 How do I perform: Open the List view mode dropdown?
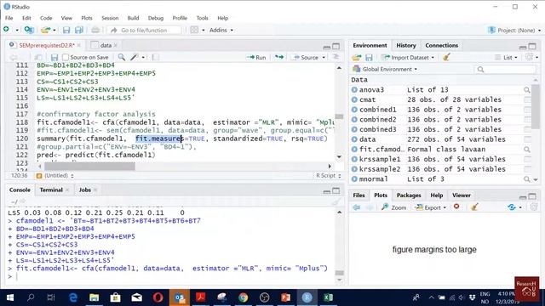[507, 58]
